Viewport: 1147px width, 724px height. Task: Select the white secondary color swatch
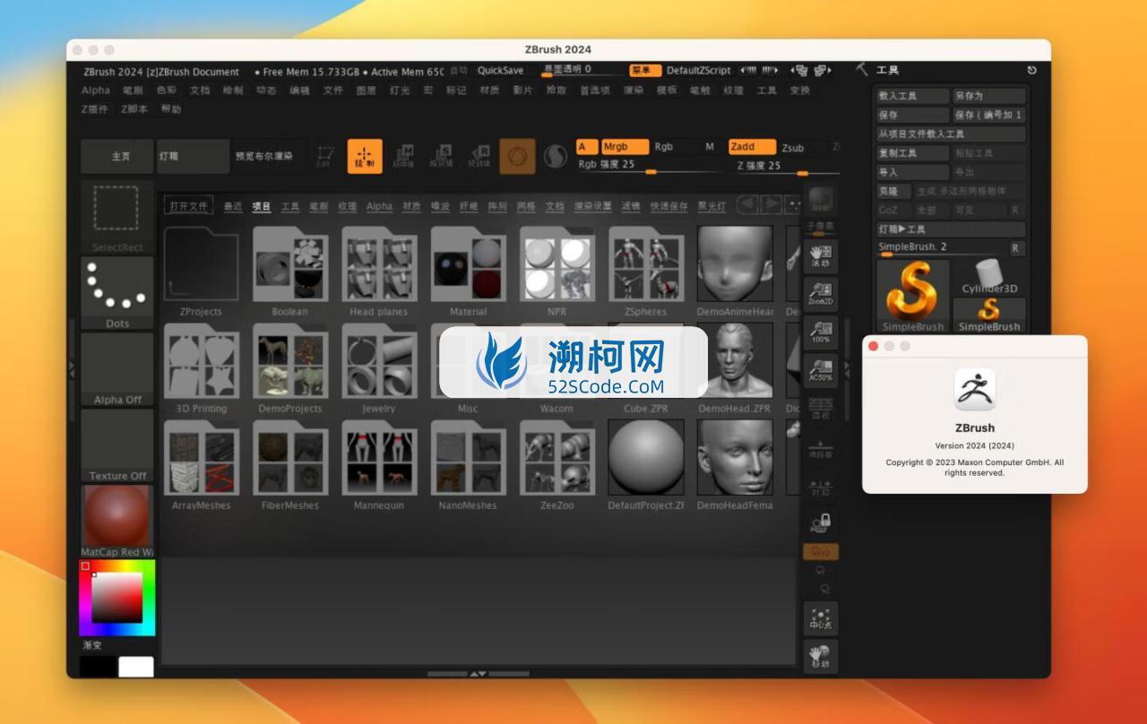[x=136, y=667]
